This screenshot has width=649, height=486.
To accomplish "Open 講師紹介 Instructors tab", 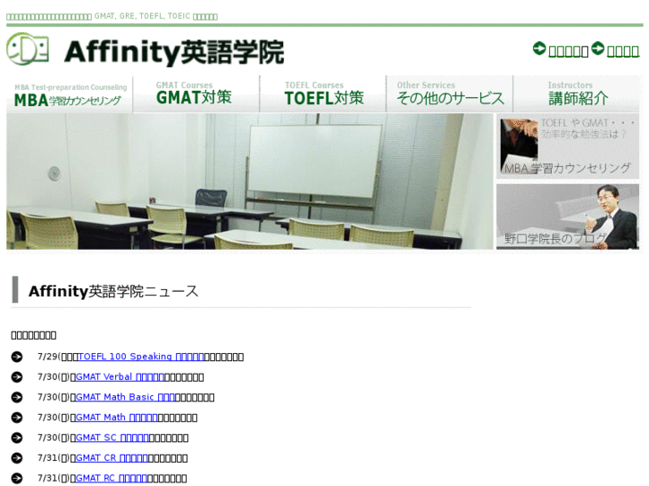I will click(578, 95).
